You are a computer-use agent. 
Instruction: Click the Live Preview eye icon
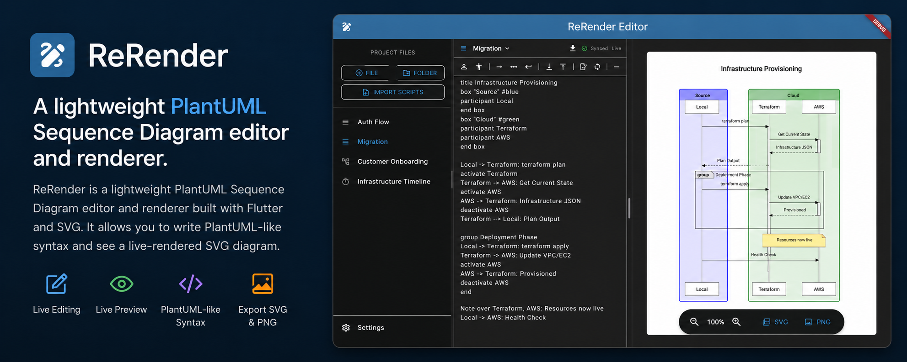[122, 284]
